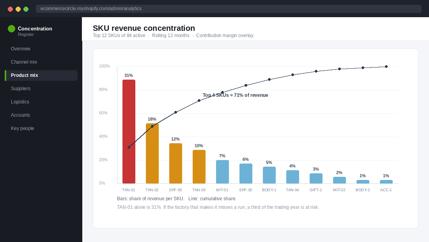Click the 2% value label

point(339,173)
